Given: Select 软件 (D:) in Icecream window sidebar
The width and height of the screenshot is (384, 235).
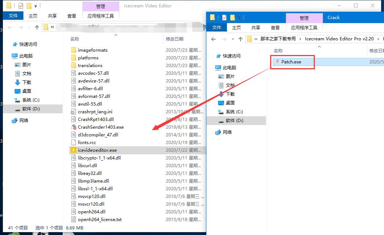Looking at the screenshot, I should (31, 109).
